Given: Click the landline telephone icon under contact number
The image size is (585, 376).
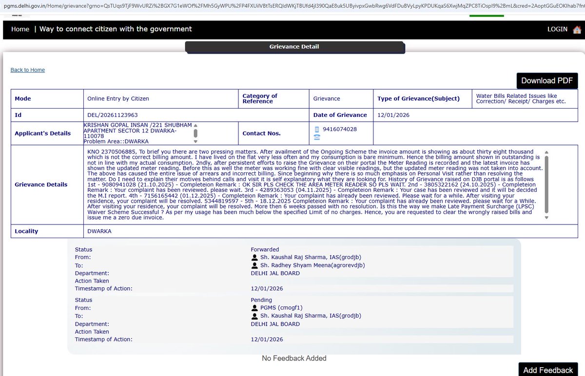Looking at the screenshot, I should [x=317, y=137].
